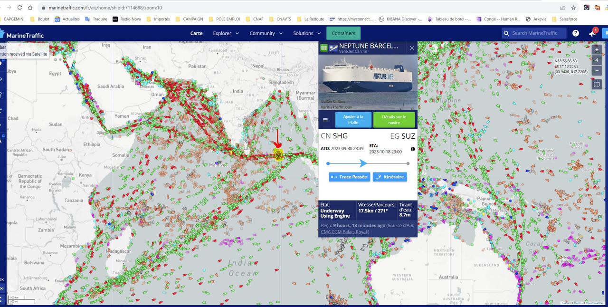Reload the page in the browser

[x=19, y=8]
